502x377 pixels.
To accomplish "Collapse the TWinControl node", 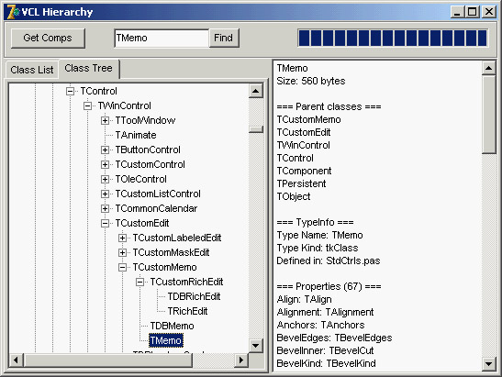I will click(87, 105).
